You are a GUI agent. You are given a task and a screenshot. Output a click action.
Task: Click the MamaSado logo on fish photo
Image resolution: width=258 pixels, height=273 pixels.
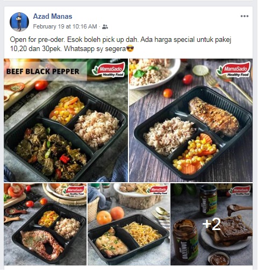click(74, 191)
